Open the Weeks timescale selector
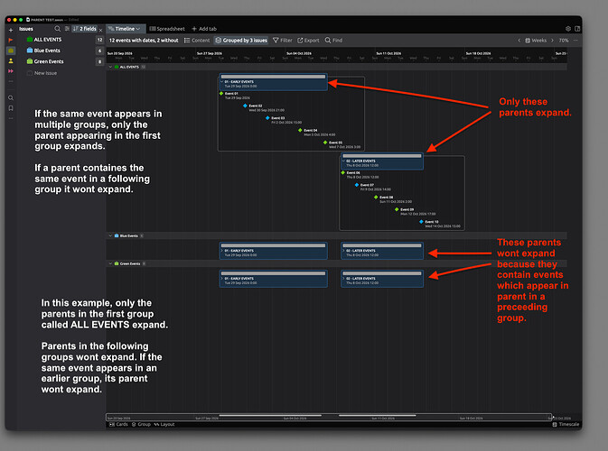The image size is (608, 451). pyautogui.click(x=536, y=41)
